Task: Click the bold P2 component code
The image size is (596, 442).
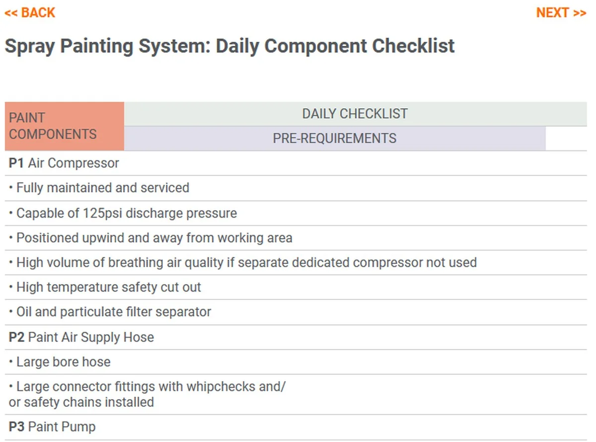Action: [16, 338]
